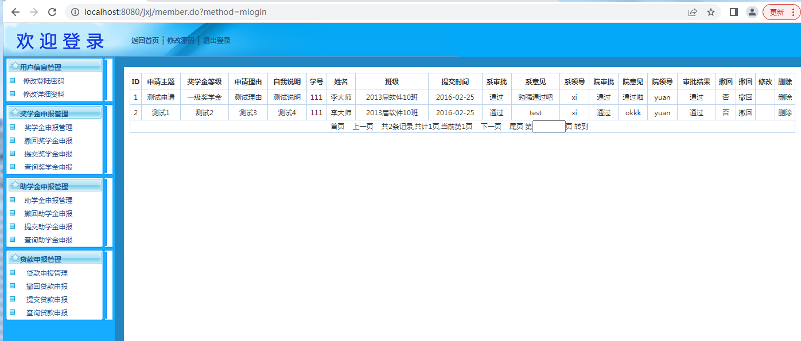The image size is (801, 341).
Task: Click the browser back arrow
Action: [x=15, y=12]
